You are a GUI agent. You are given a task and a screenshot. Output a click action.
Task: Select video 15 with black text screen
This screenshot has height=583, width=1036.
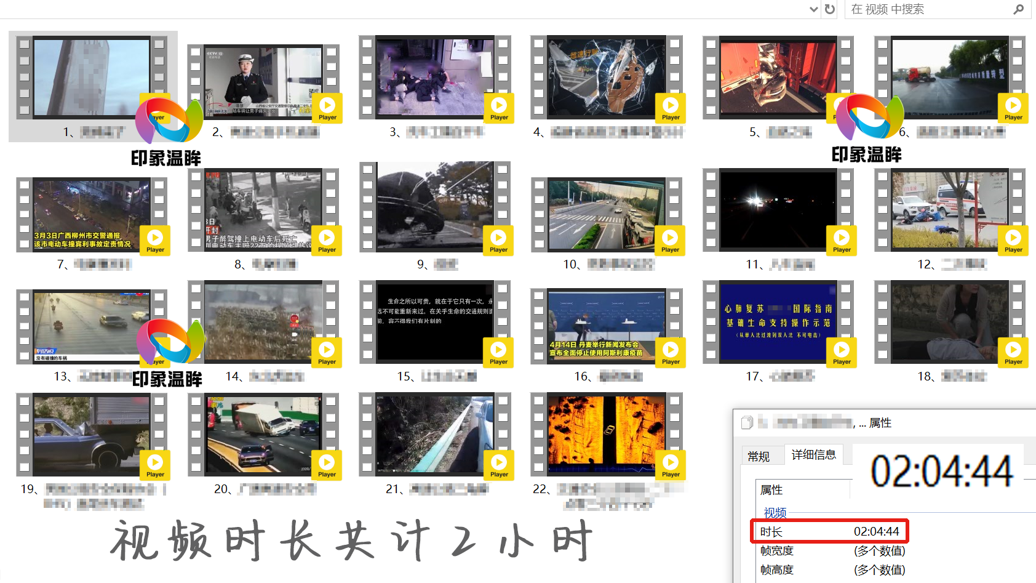(x=435, y=321)
